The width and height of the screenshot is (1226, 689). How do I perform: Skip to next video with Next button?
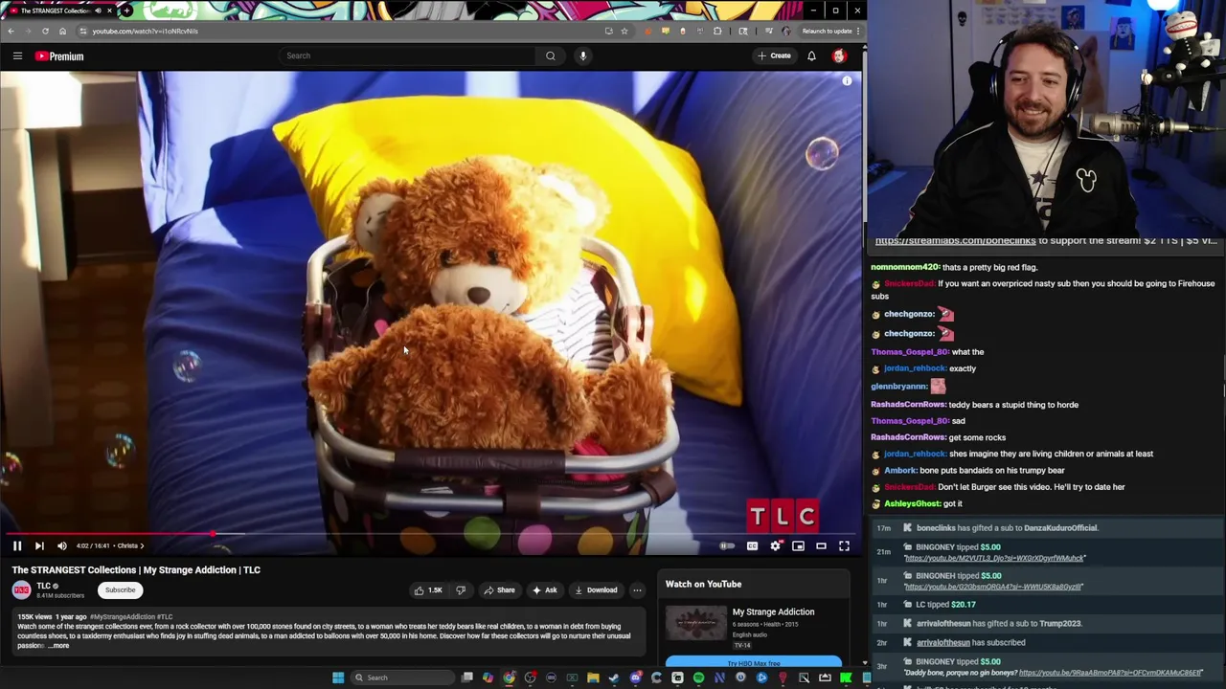point(39,545)
